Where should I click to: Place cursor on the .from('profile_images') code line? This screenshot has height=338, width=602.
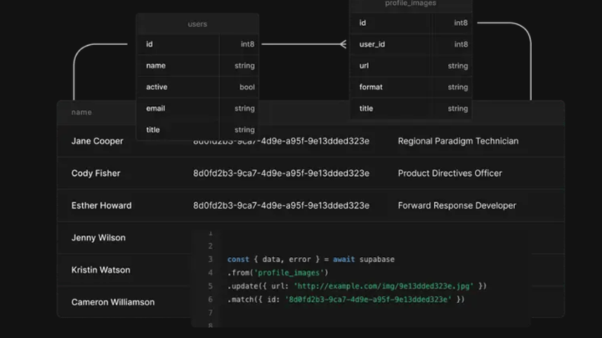point(278,273)
